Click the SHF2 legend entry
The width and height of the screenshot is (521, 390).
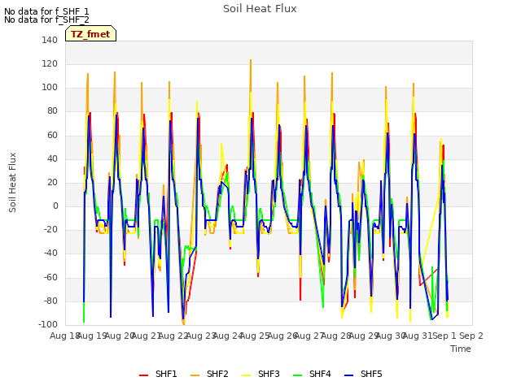tap(210, 374)
